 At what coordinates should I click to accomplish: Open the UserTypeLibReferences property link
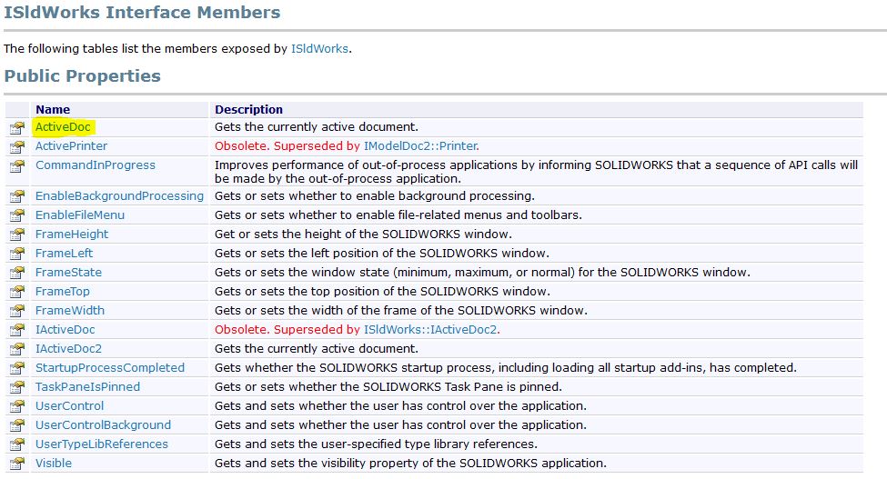click(101, 444)
